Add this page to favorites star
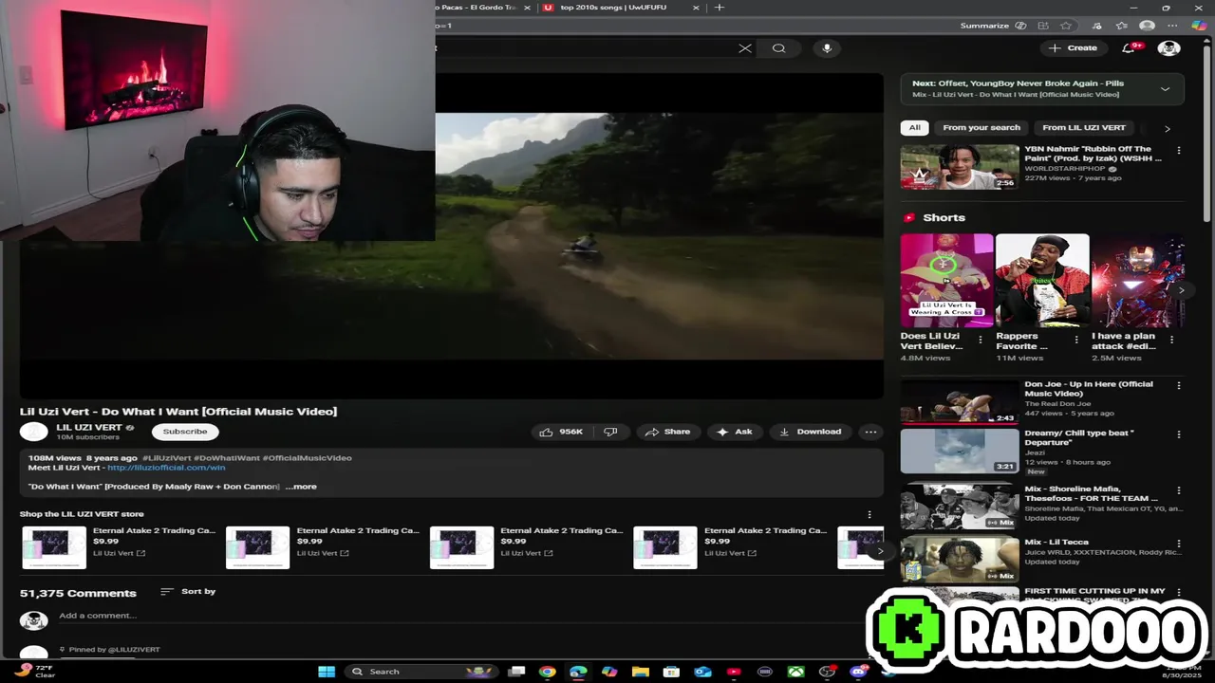 click(1066, 26)
